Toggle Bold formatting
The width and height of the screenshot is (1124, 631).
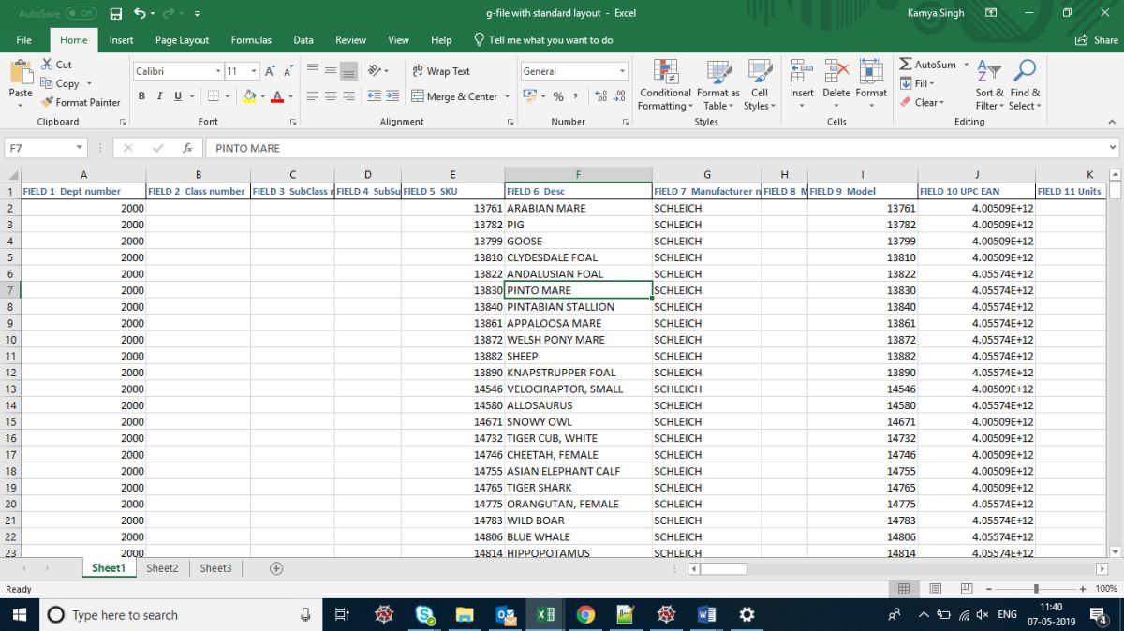point(141,96)
